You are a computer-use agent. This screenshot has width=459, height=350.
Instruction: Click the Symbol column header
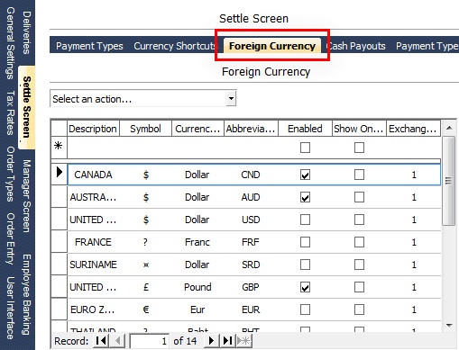pyautogui.click(x=145, y=129)
